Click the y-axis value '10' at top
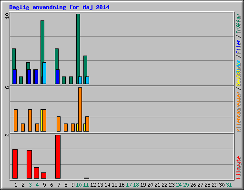Image resolution: width=244 pixels, height=190 pixels. click(7, 16)
